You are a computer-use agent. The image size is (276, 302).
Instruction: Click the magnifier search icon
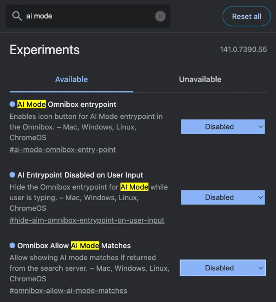pos(17,16)
